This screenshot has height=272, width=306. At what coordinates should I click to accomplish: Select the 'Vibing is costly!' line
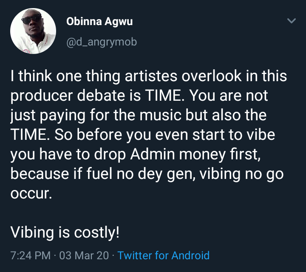click(x=65, y=232)
